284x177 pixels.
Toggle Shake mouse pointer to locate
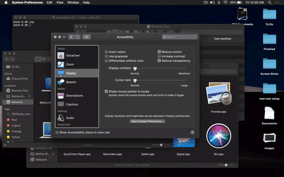[x=106, y=91]
